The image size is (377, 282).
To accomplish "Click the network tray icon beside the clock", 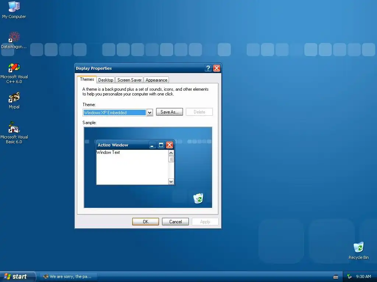I will tap(349, 277).
